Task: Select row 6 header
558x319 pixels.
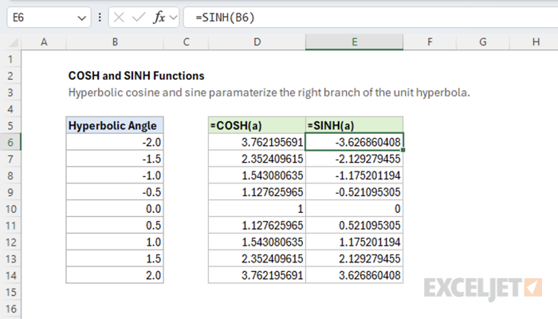Action: pos(10,143)
